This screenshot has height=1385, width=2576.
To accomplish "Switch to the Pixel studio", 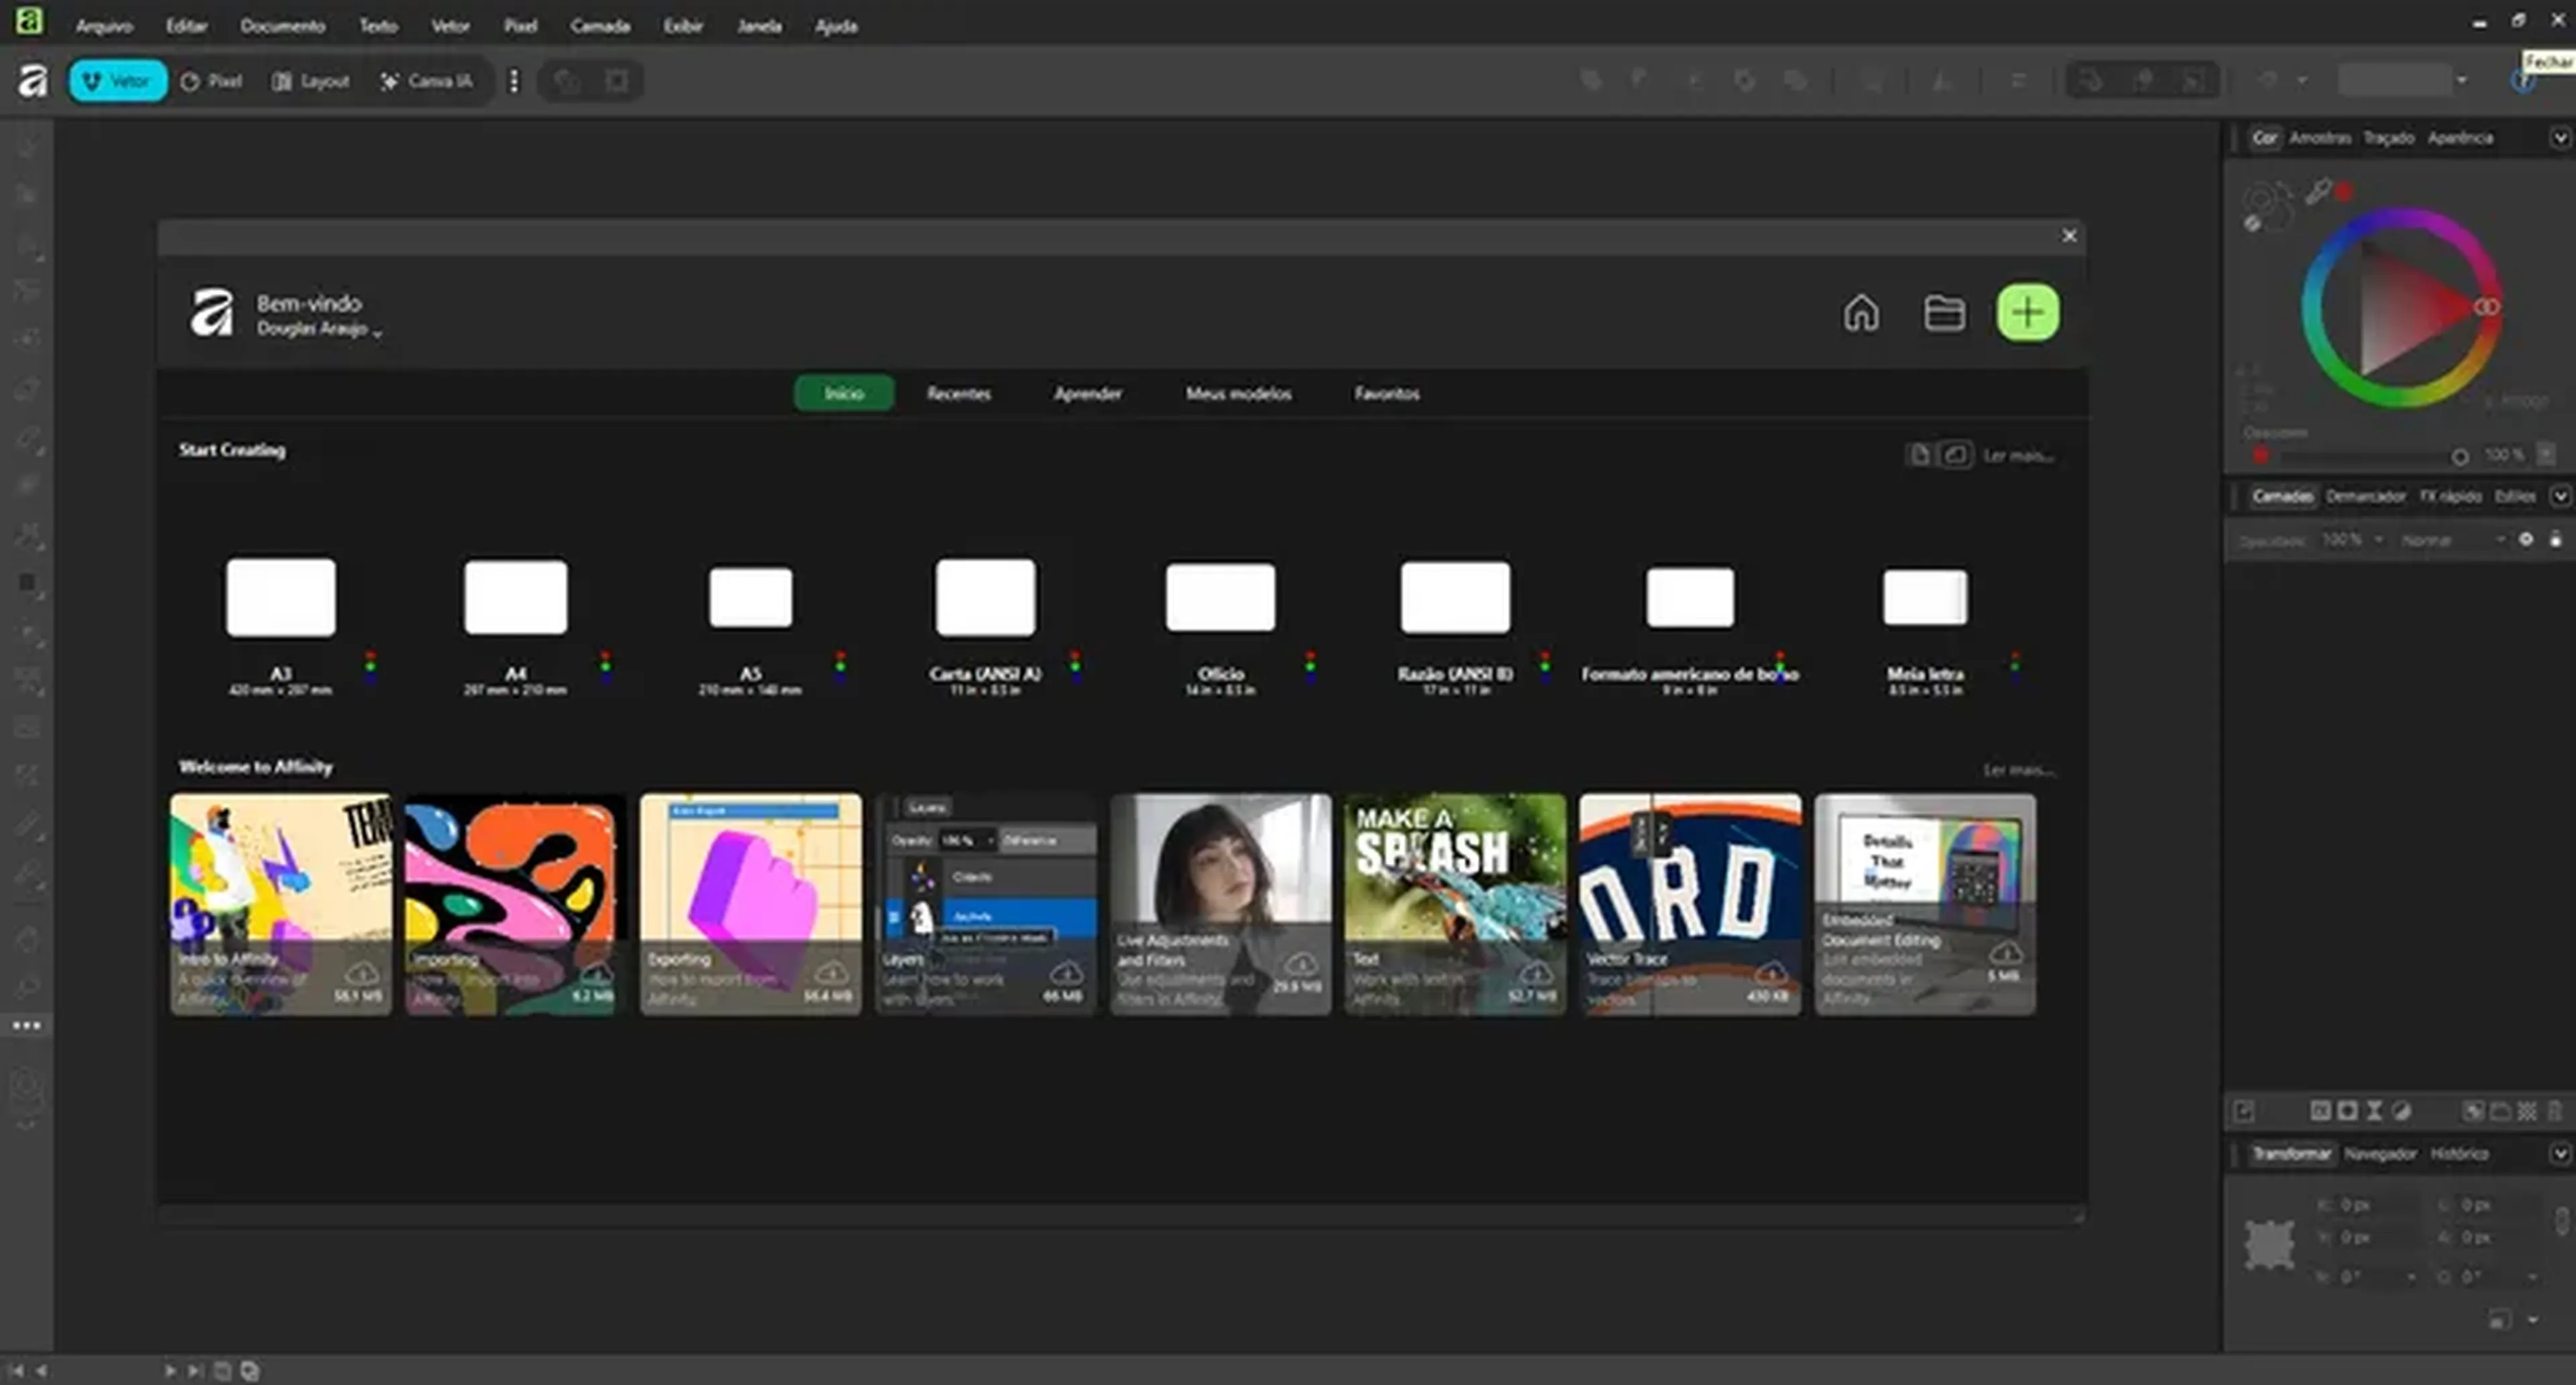I will (x=212, y=81).
